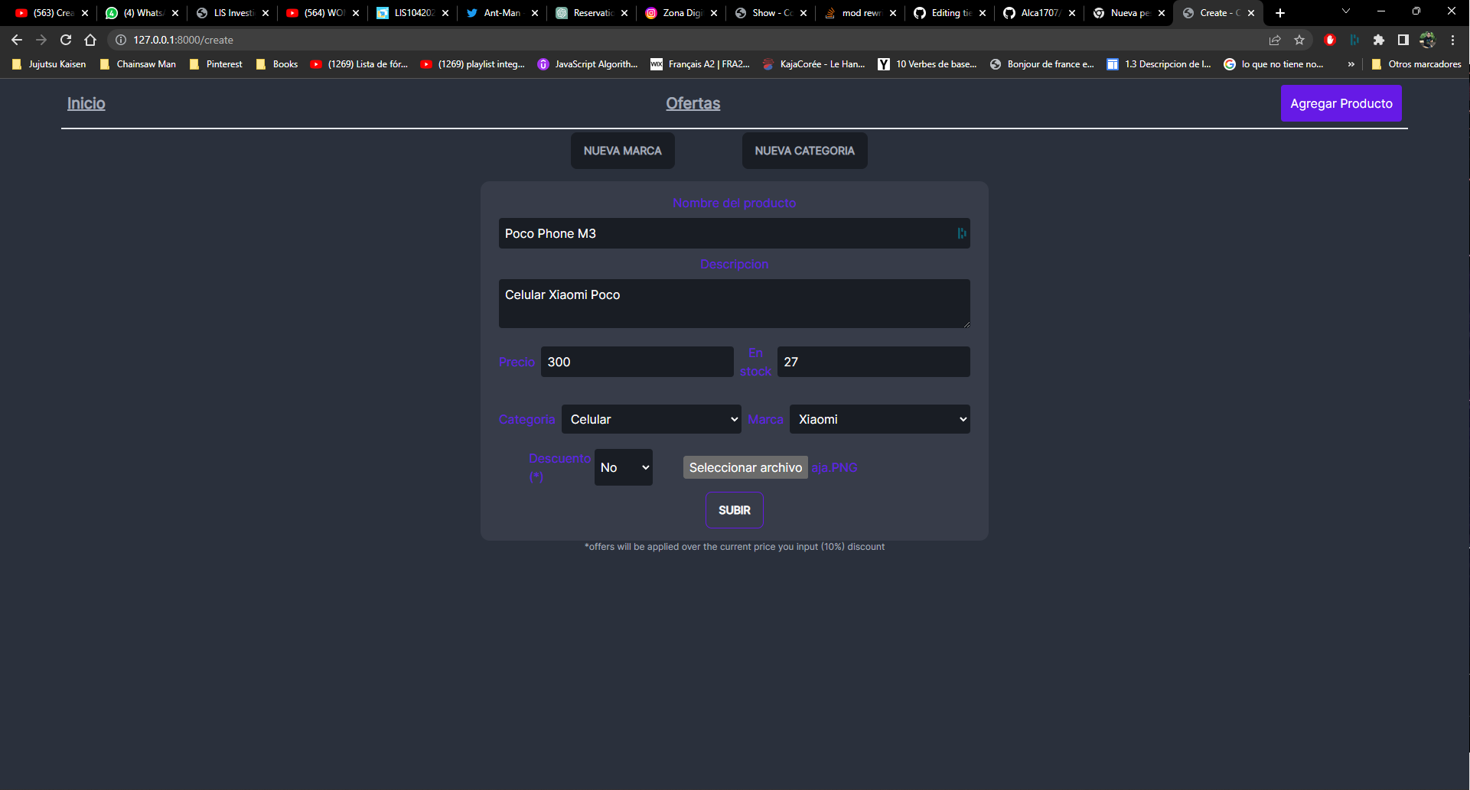Open the side panel icon
The height and width of the screenshot is (790, 1470).
pos(1403,40)
